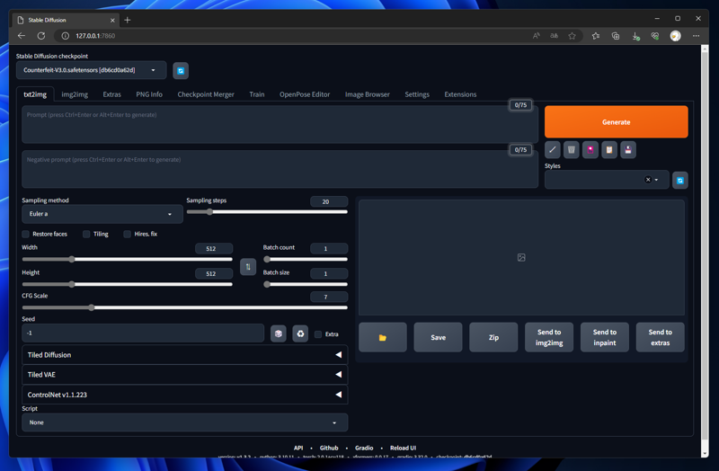Viewport: 719px width, 471px height.
Task: Click translate icon in address bar
Action: [x=554, y=36]
